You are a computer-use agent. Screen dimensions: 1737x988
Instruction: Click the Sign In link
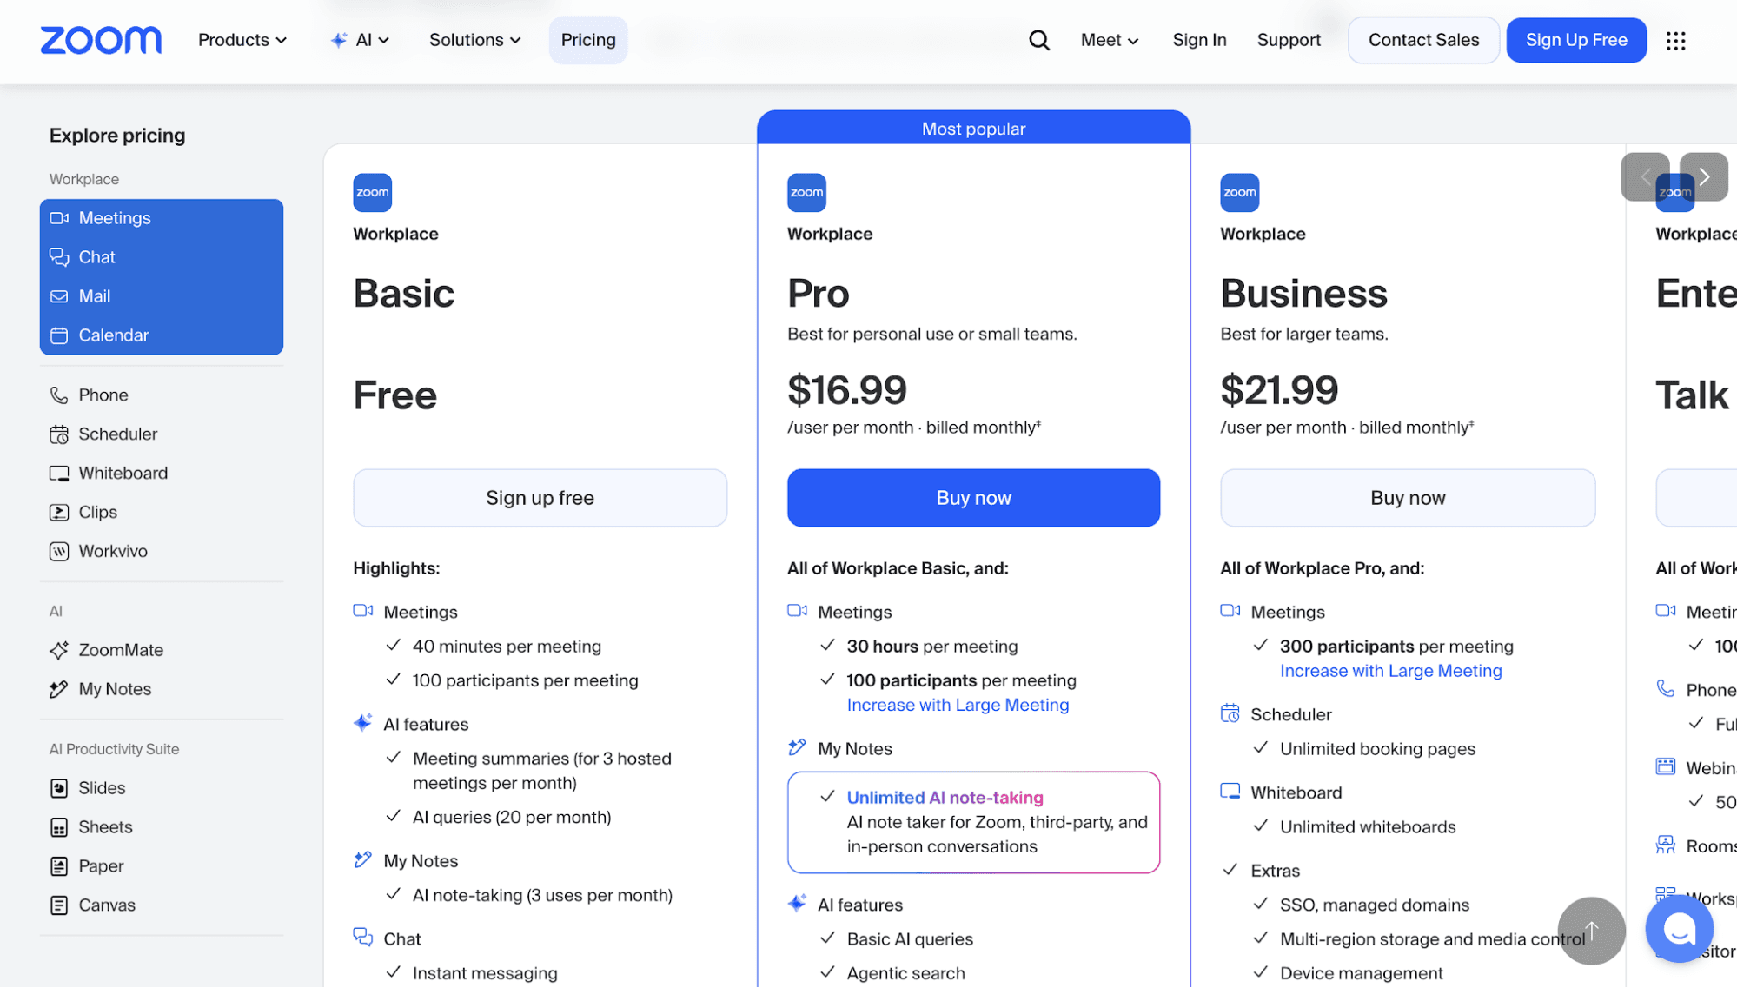pyautogui.click(x=1199, y=40)
